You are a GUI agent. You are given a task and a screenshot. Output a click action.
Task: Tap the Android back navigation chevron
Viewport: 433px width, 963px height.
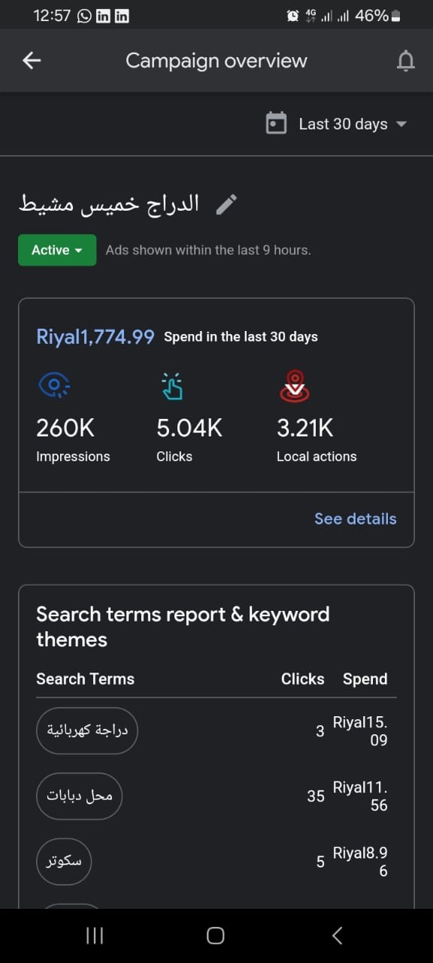click(x=337, y=935)
